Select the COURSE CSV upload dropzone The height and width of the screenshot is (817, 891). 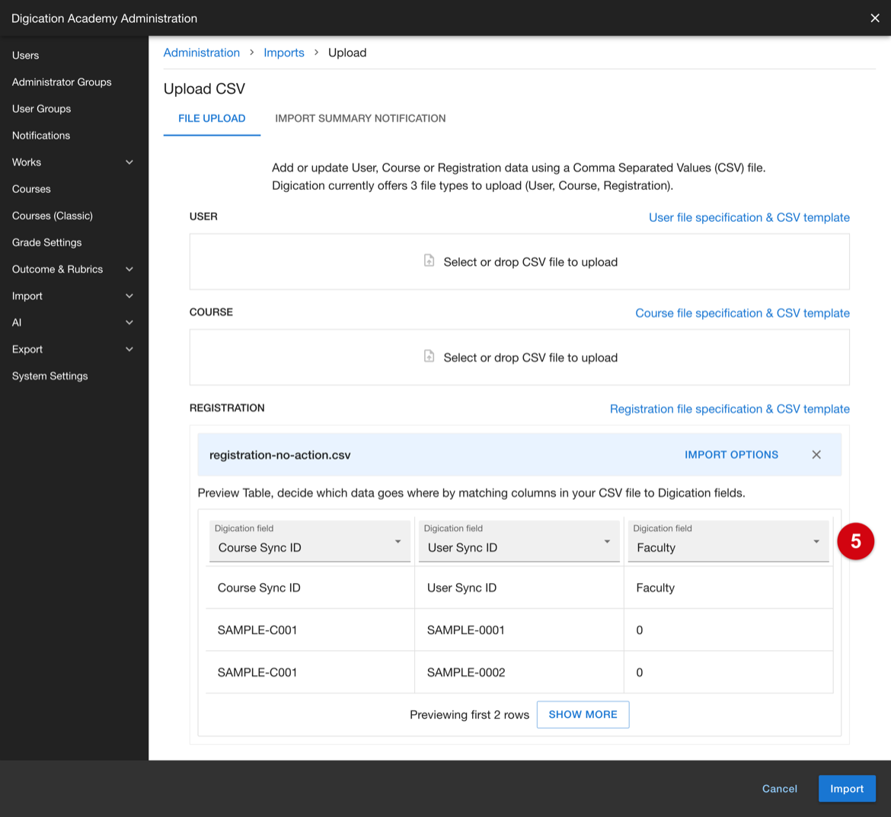pyautogui.click(x=519, y=357)
